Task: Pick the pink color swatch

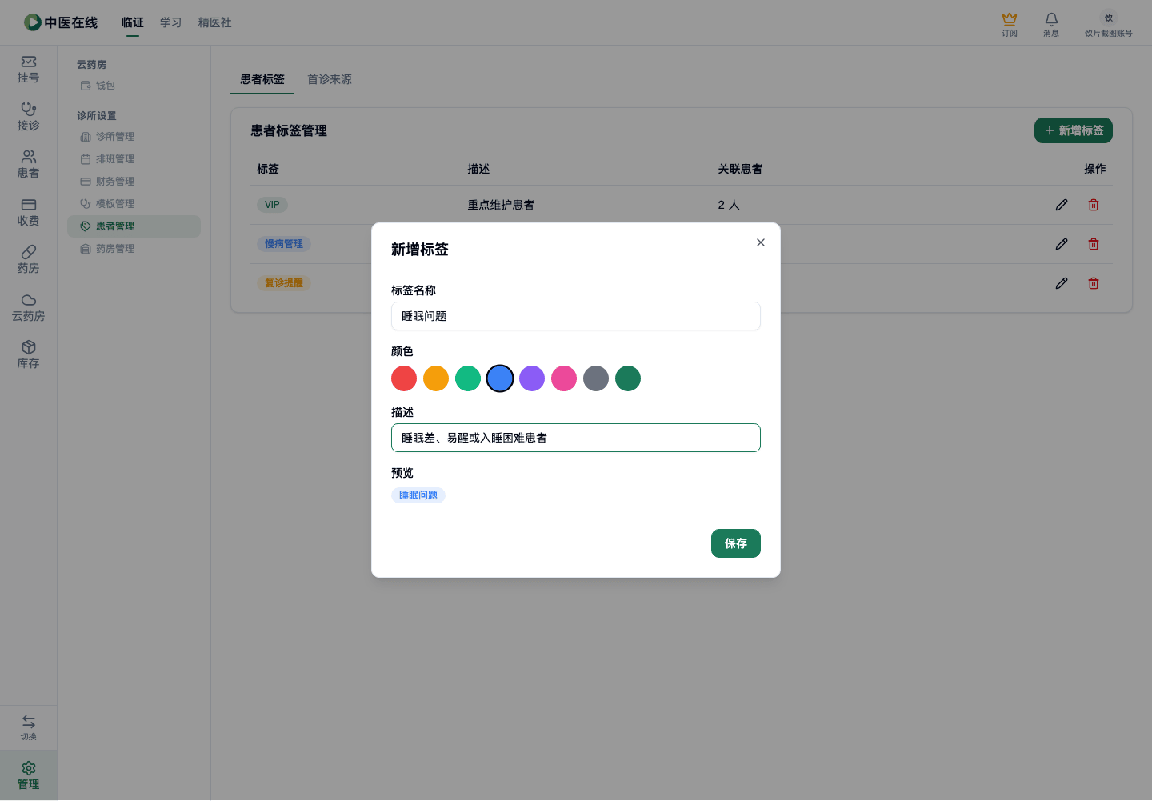Action: (564, 378)
